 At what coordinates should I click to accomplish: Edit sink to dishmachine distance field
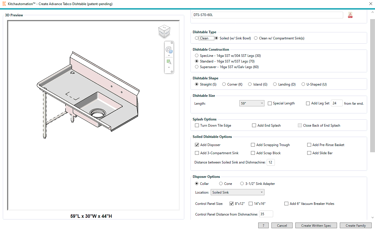(271, 162)
